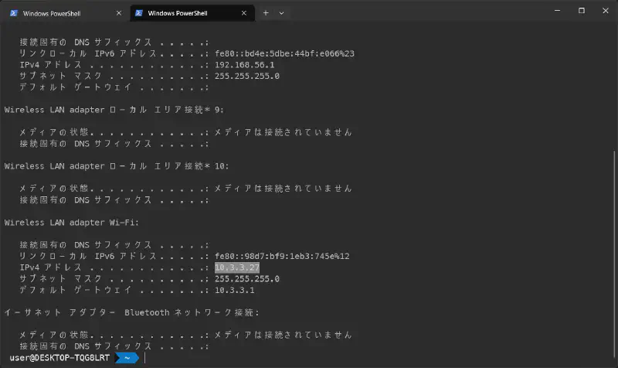Click the blue tilde prompt segment
The height and width of the screenshot is (368, 618).
[x=127, y=358]
